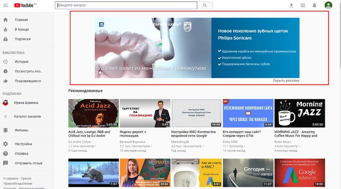The width and height of the screenshot is (341, 189).
Task: Open Справка in the sidebar
Action: pyautogui.click(x=22, y=154)
